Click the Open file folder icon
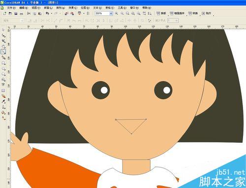 pyautogui.click(x=10, y=13)
